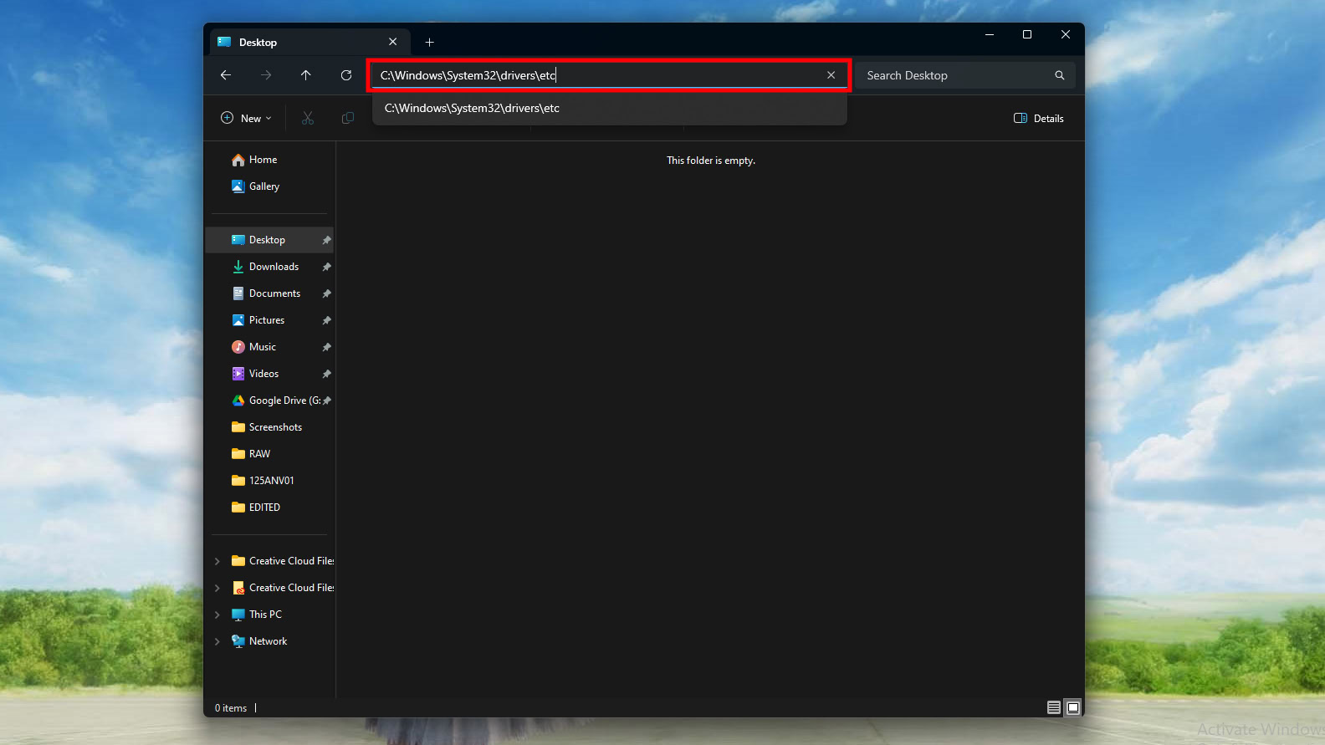This screenshot has height=745, width=1325.
Task: Click the pin icon next to Google Drive
Action: (326, 401)
